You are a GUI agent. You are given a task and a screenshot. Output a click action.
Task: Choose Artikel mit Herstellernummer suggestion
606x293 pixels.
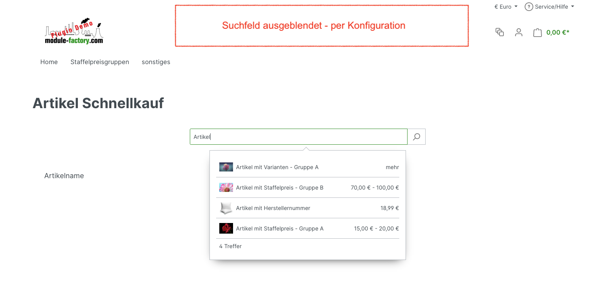click(x=273, y=208)
